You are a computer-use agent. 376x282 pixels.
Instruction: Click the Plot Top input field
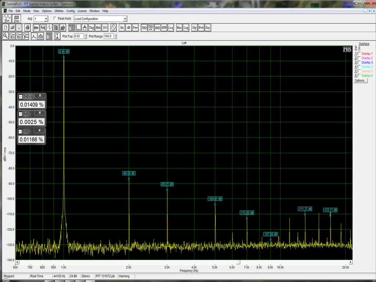[78, 36]
